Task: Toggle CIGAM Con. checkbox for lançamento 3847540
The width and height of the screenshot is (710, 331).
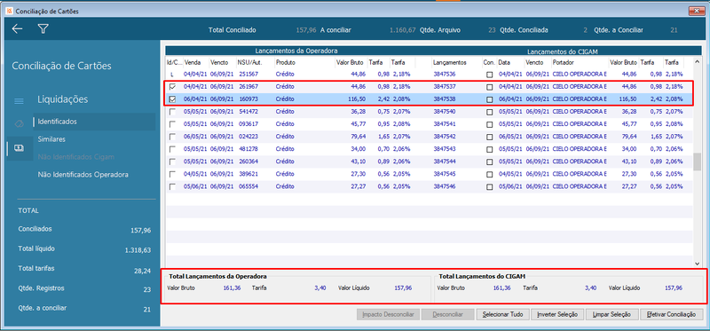Action: (x=490, y=112)
